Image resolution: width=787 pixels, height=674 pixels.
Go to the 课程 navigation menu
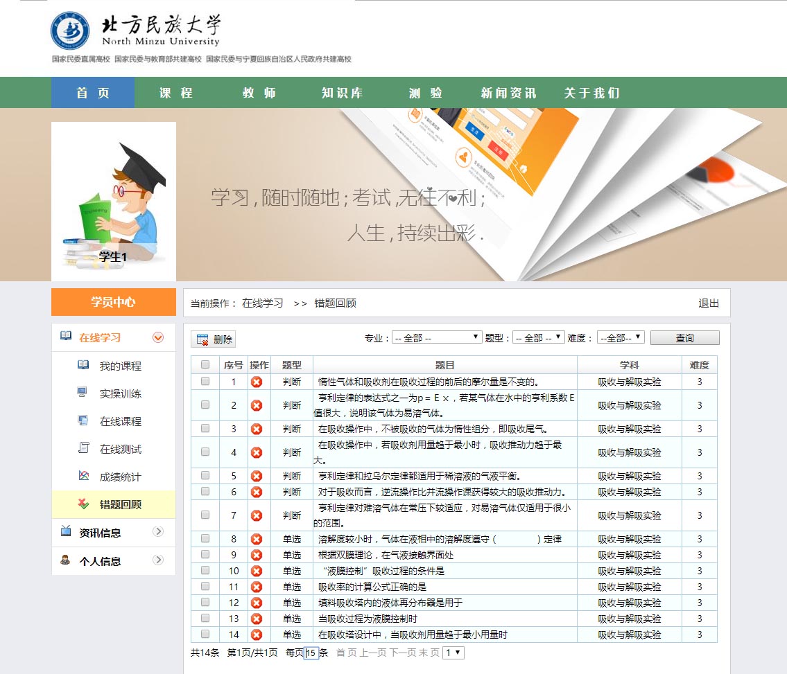(x=176, y=93)
